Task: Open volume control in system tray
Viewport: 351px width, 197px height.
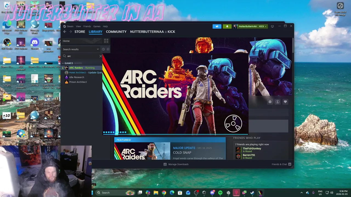Action: [332, 193]
